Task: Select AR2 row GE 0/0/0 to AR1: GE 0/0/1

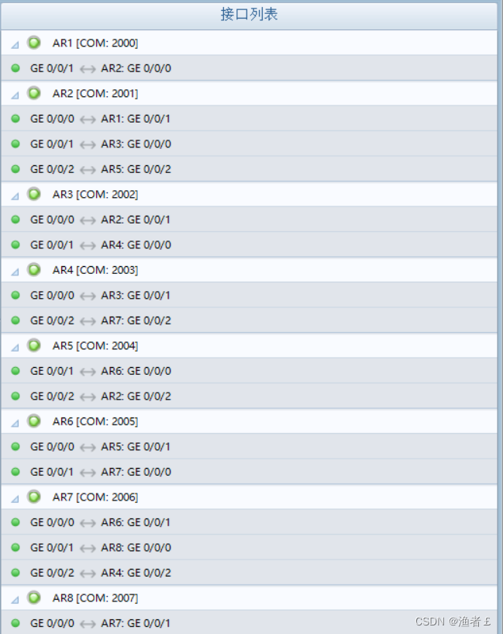Action: [x=249, y=119]
